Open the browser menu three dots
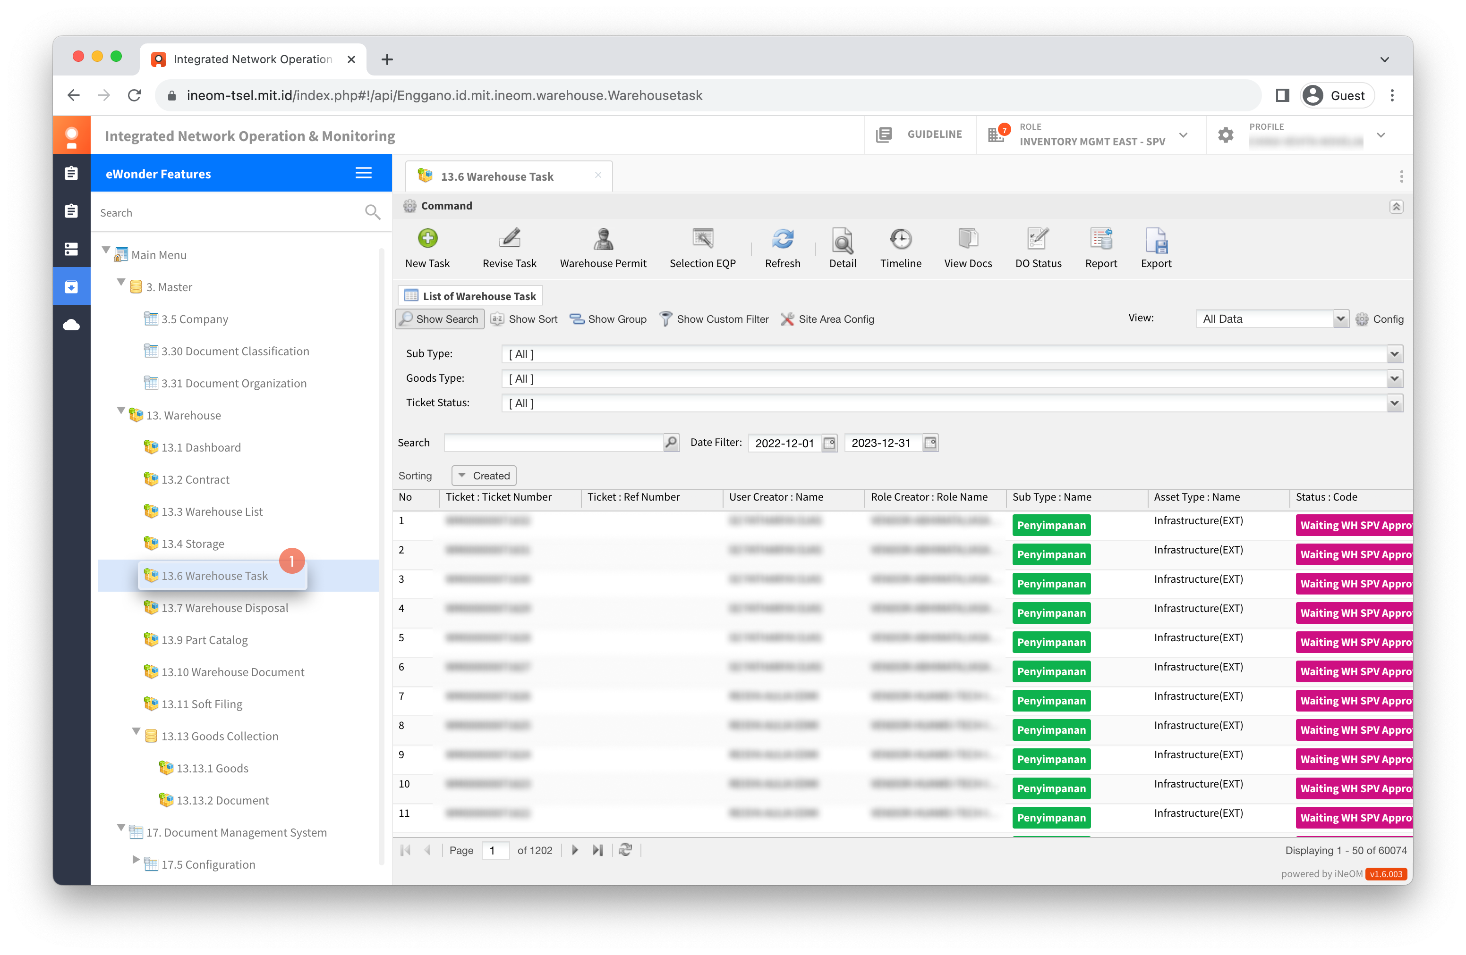Image resolution: width=1466 pixels, height=955 pixels. 1392,95
